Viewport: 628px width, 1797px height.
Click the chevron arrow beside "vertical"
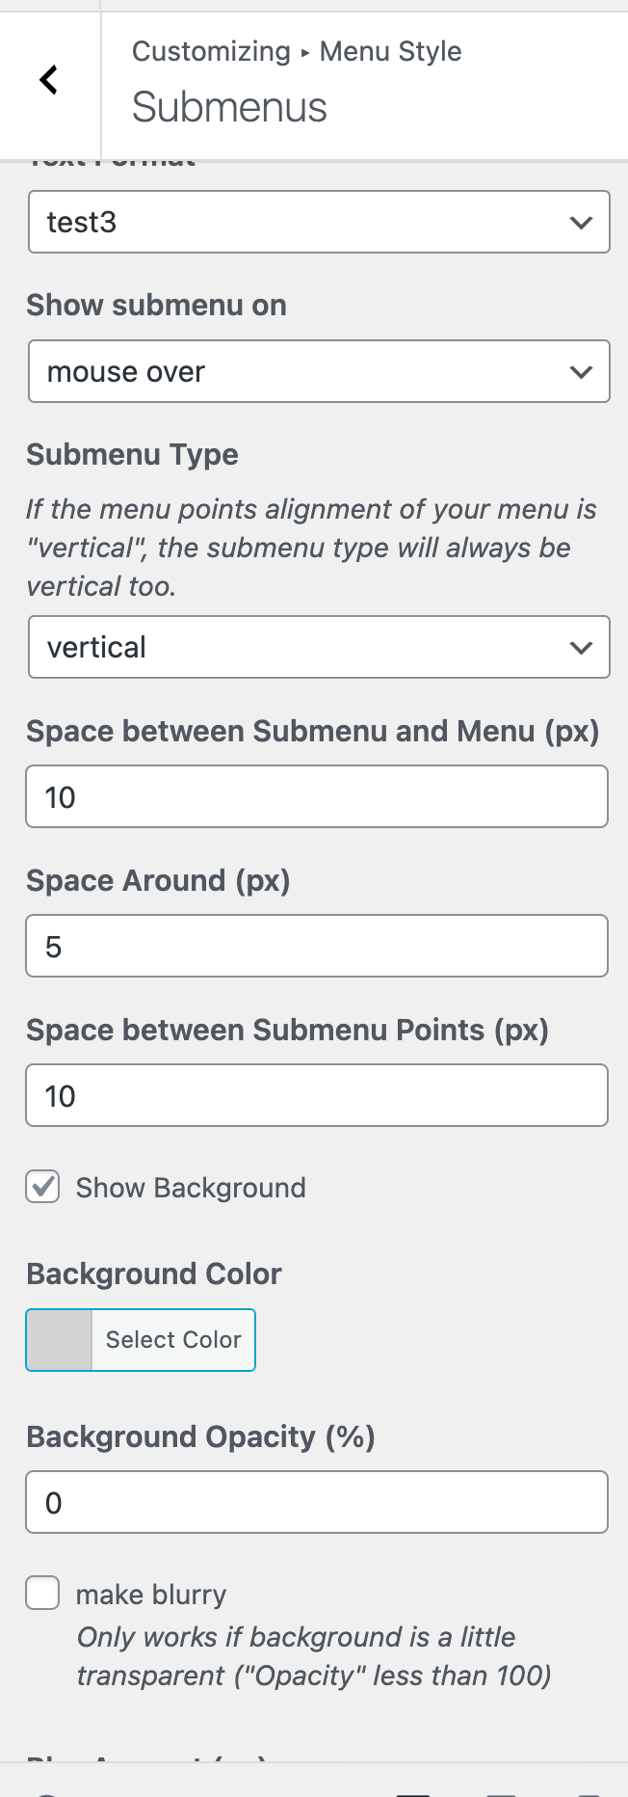click(x=581, y=648)
